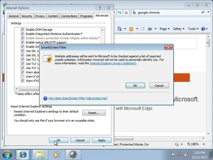
Task: Click the shield warning icon in SmartScreen dialog
Action: (47, 59)
